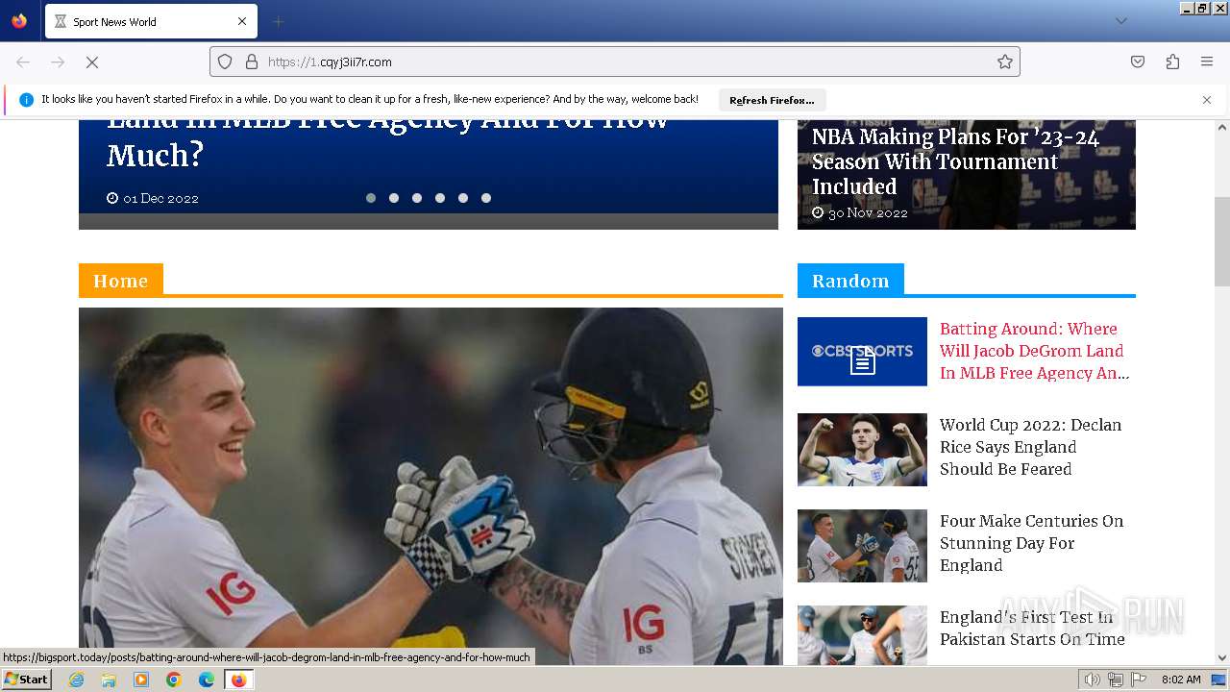
Task: Click the Declan Rice thumbnail image
Action: (x=862, y=450)
